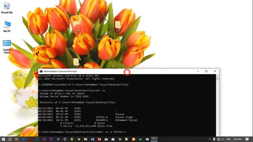Screen dimensions: 253x142
Task: Click the 'Administrator: Command Prompt' window title
Action: [60, 71]
